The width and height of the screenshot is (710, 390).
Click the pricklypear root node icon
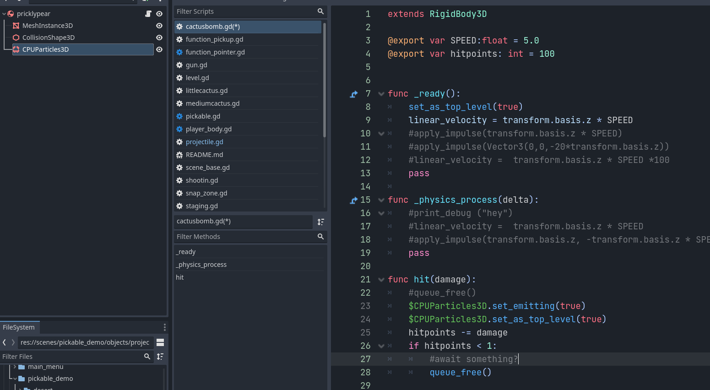pos(11,14)
